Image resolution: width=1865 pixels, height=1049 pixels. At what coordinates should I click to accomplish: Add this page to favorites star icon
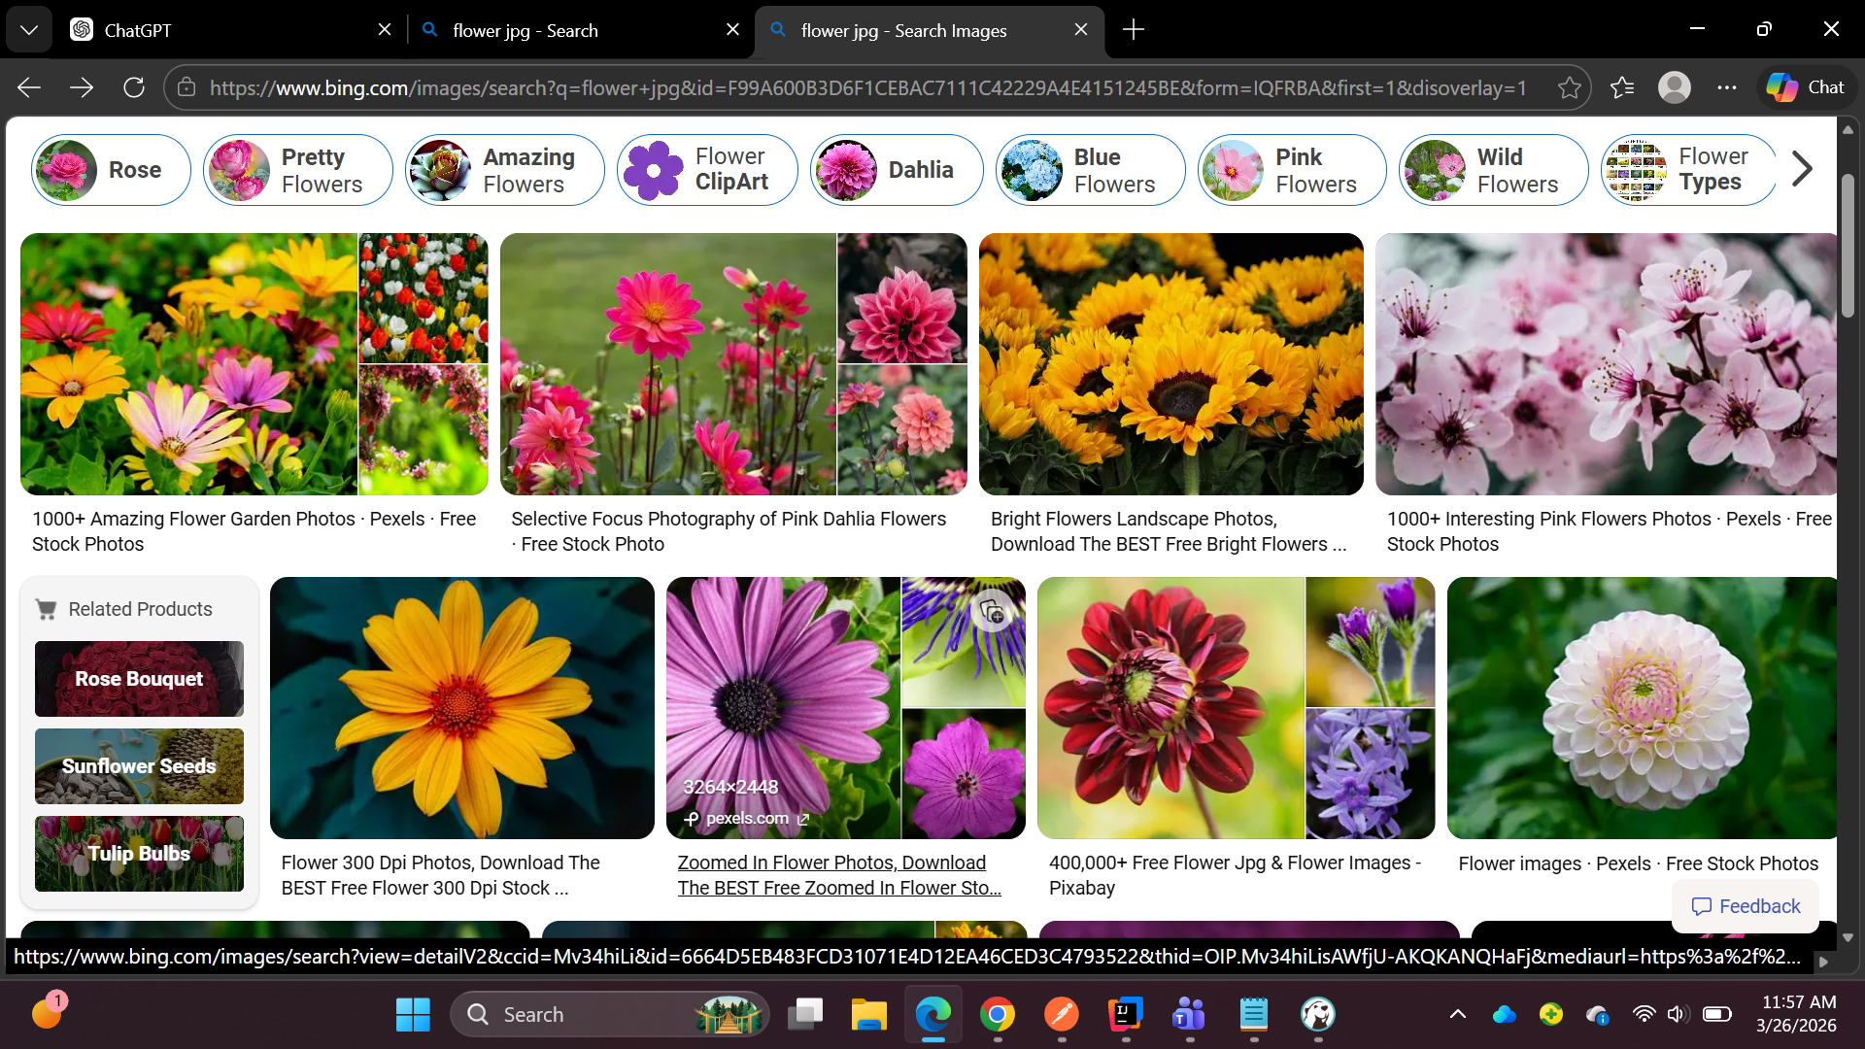1569,88
